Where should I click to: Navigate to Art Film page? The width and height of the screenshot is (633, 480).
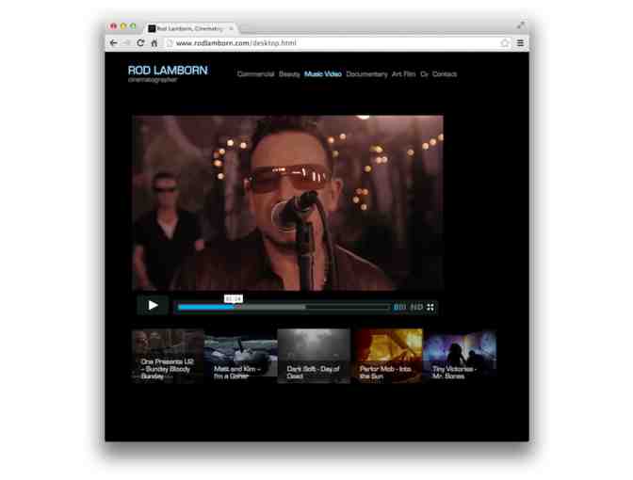click(403, 73)
